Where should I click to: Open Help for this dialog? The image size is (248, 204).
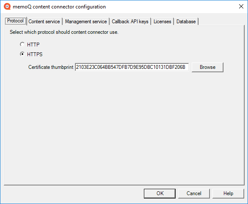click(x=228, y=193)
